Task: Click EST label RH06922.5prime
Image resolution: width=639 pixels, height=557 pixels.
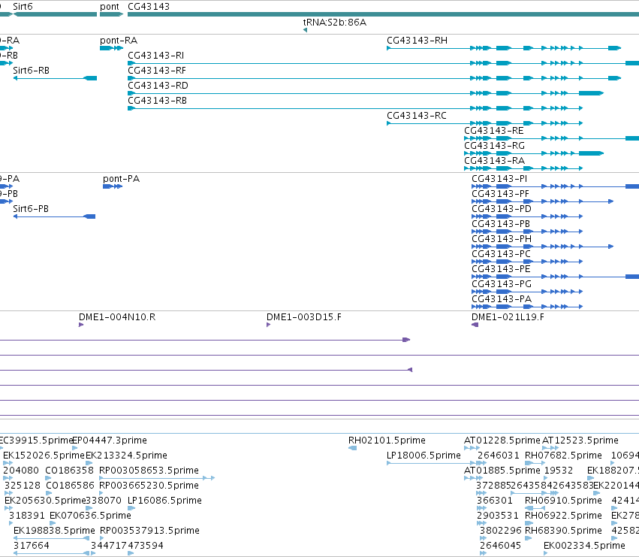Action: coord(563,516)
